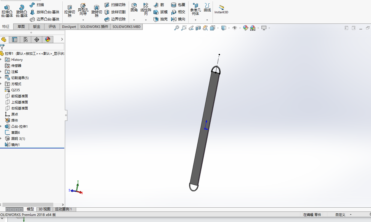371x222 pixels.
Task: Open the edit appearance color ball
Action: 245,28
